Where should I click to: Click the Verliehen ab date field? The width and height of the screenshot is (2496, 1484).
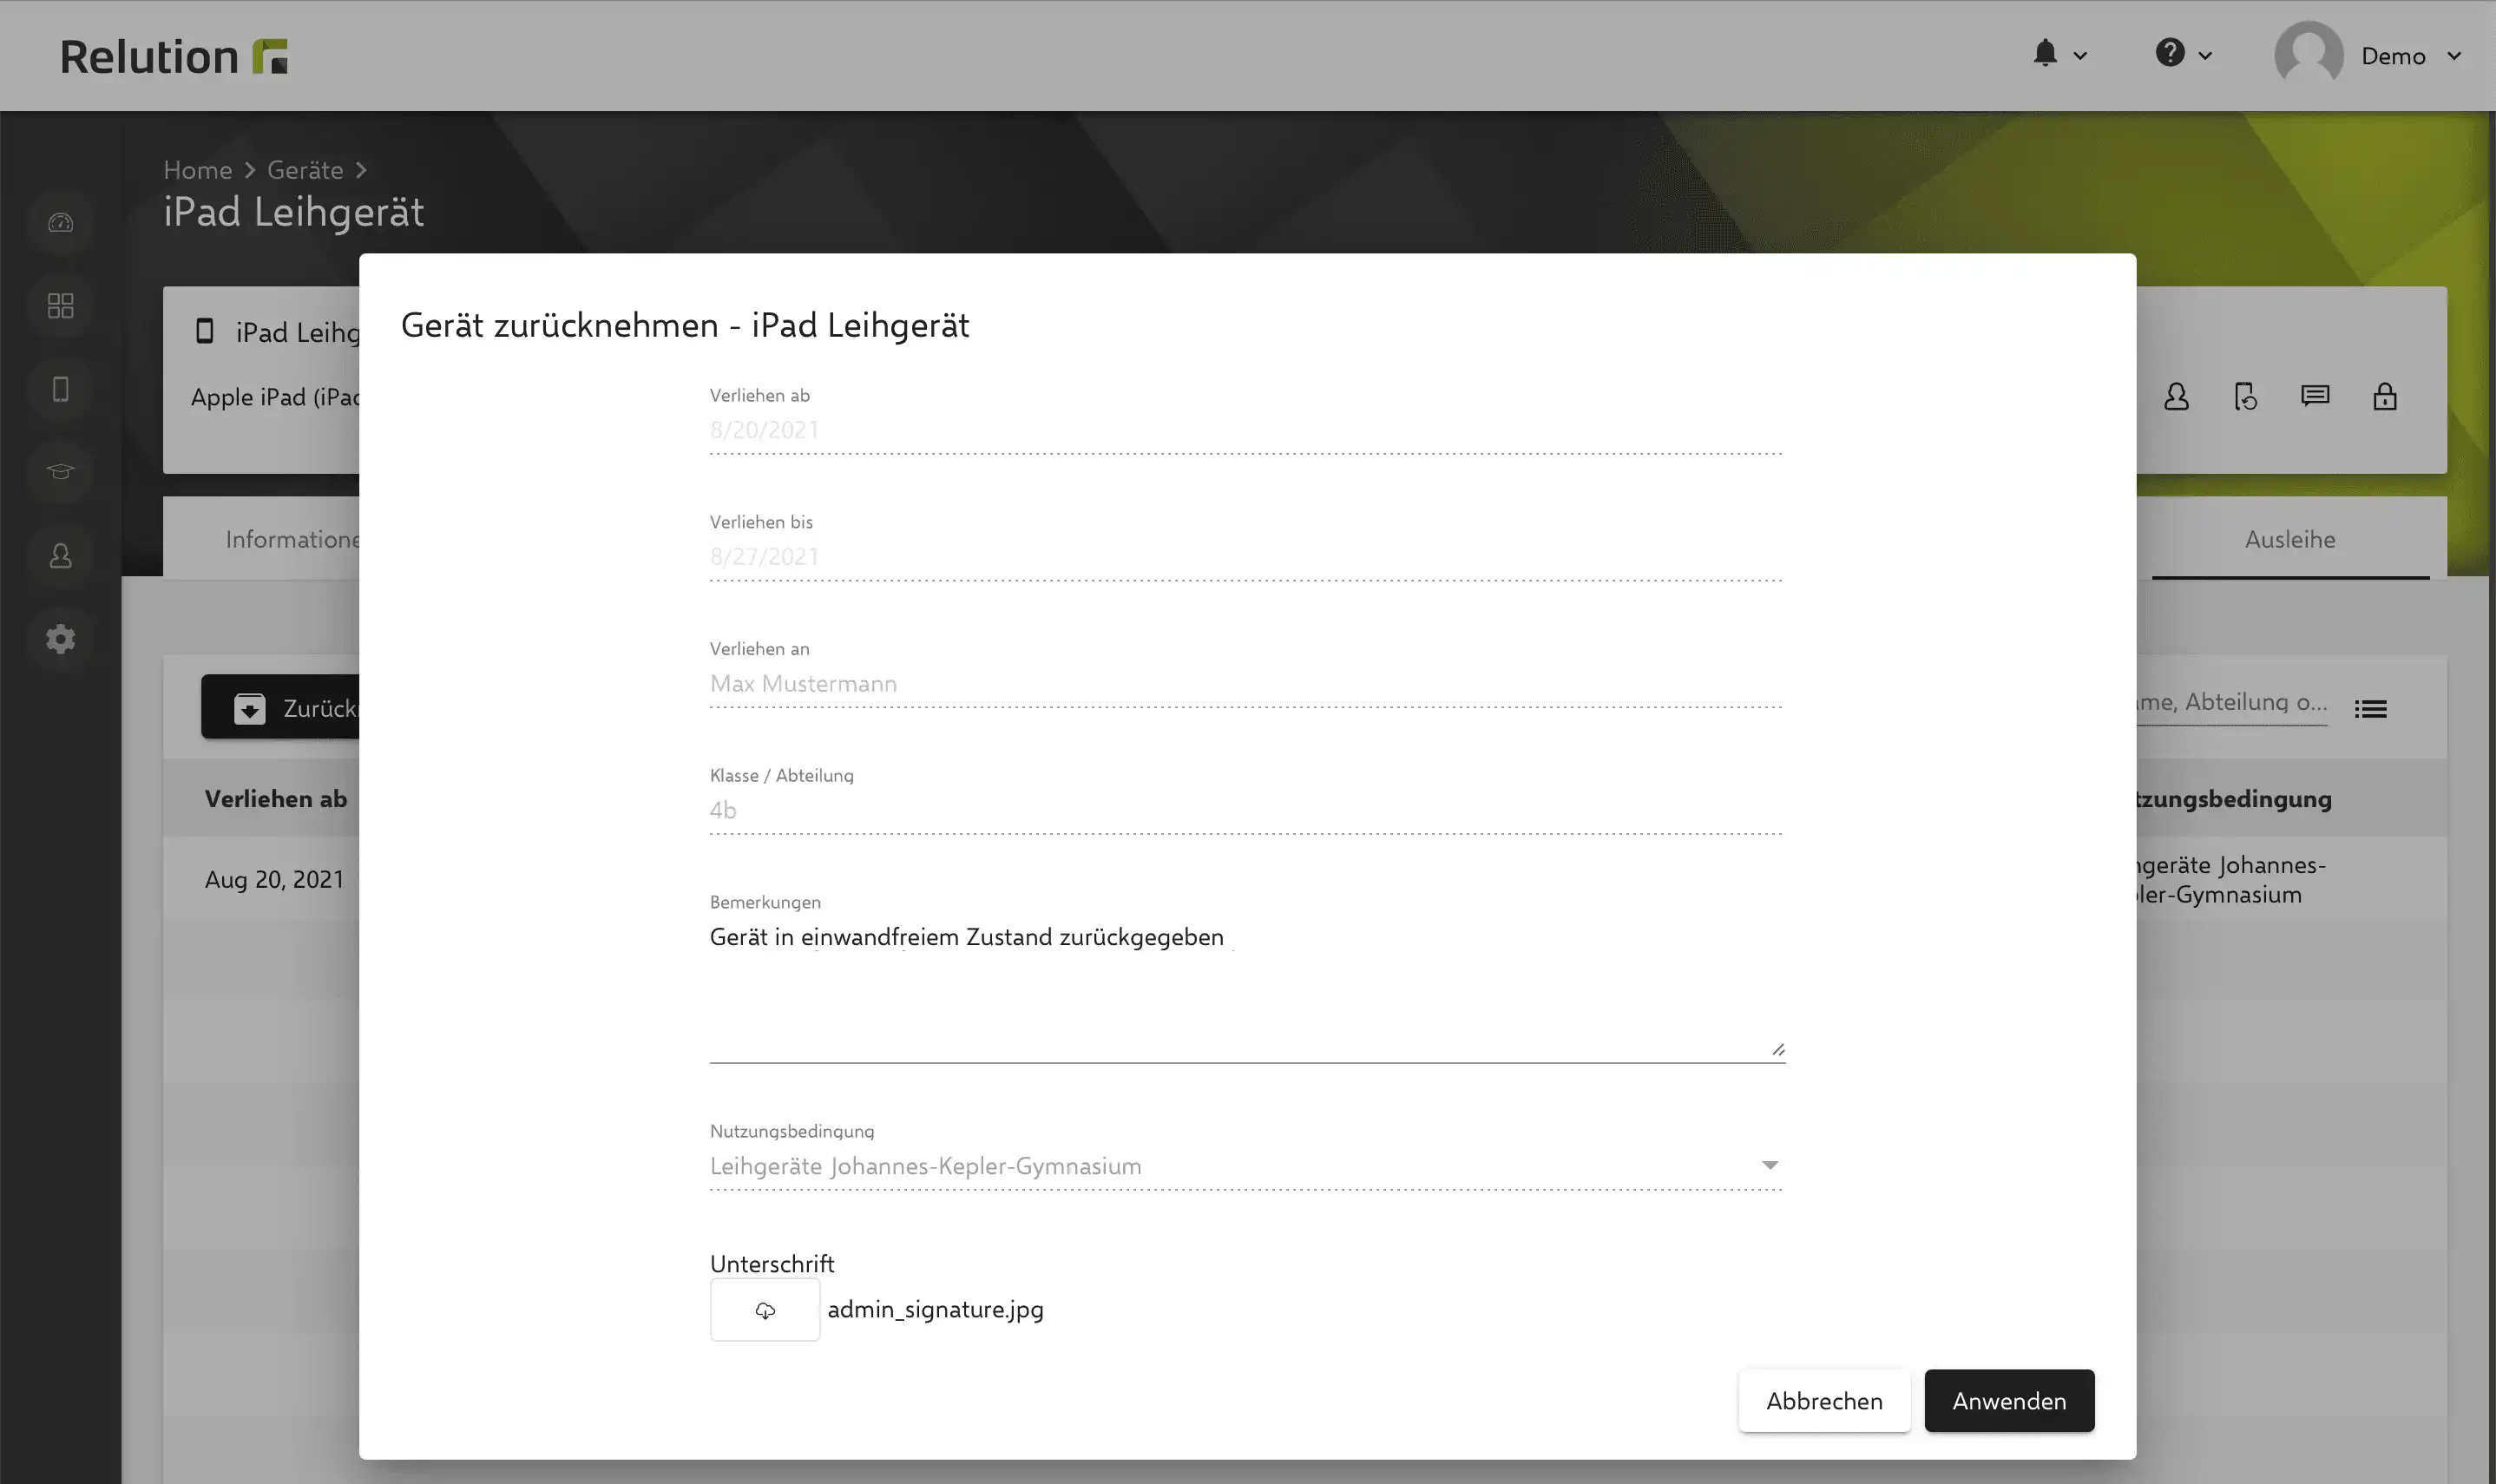pyautogui.click(x=1246, y=431)
